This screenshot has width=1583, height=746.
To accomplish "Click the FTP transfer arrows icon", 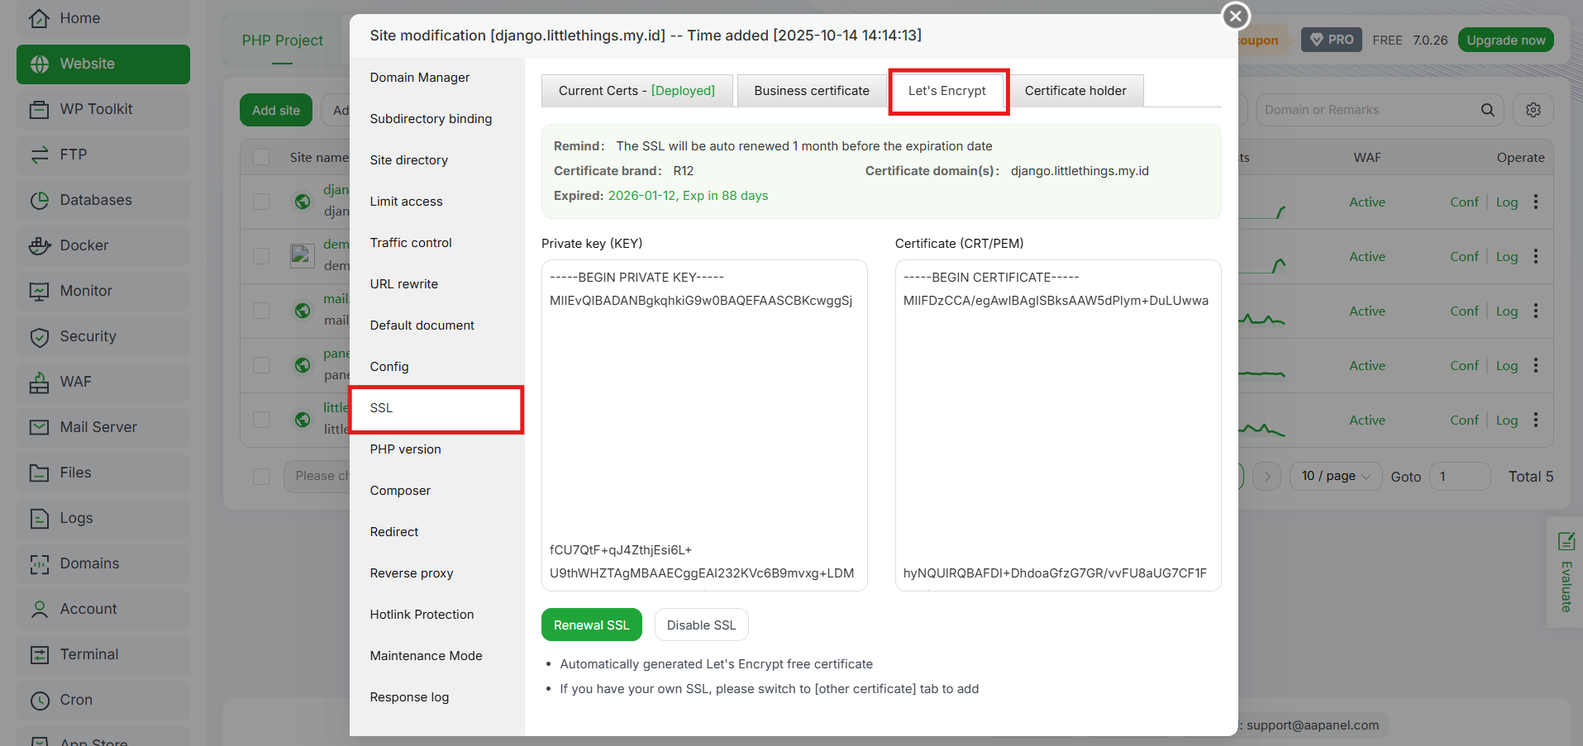I will pyautogui.click(x=39, y=154).
